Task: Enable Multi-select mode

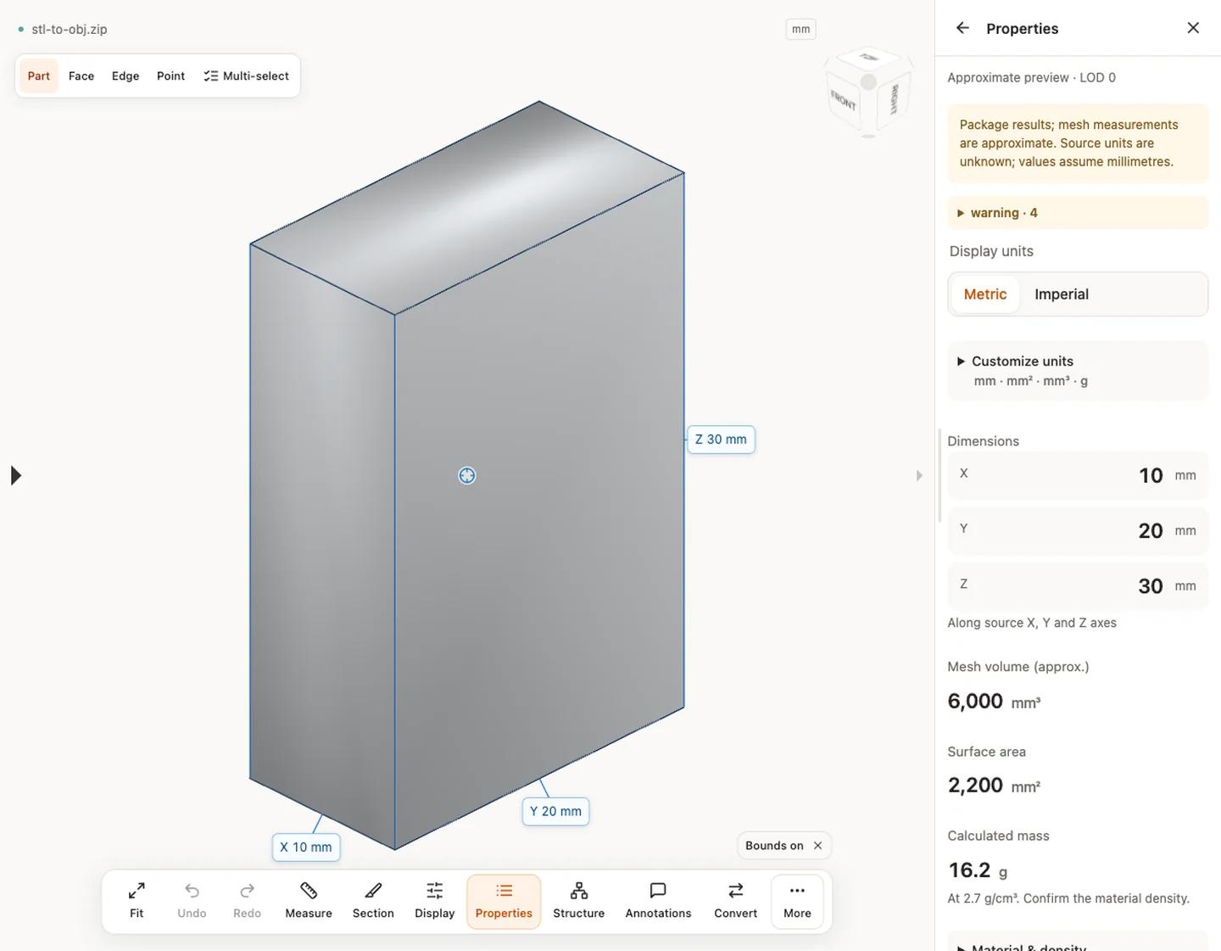Action: 247,76
